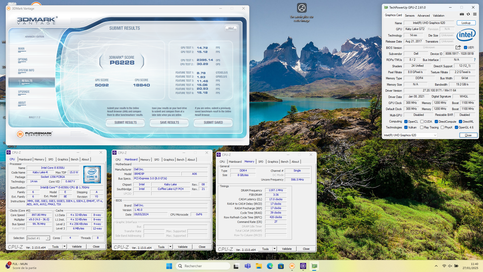Open the Bench tab in Memory CPU-Z window
Viewport: 483px width, 272px height.
[285, 162]
